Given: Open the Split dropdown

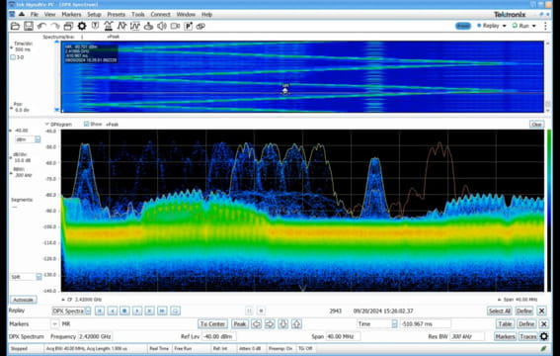Looking at the screenshot, I should 39,277.
